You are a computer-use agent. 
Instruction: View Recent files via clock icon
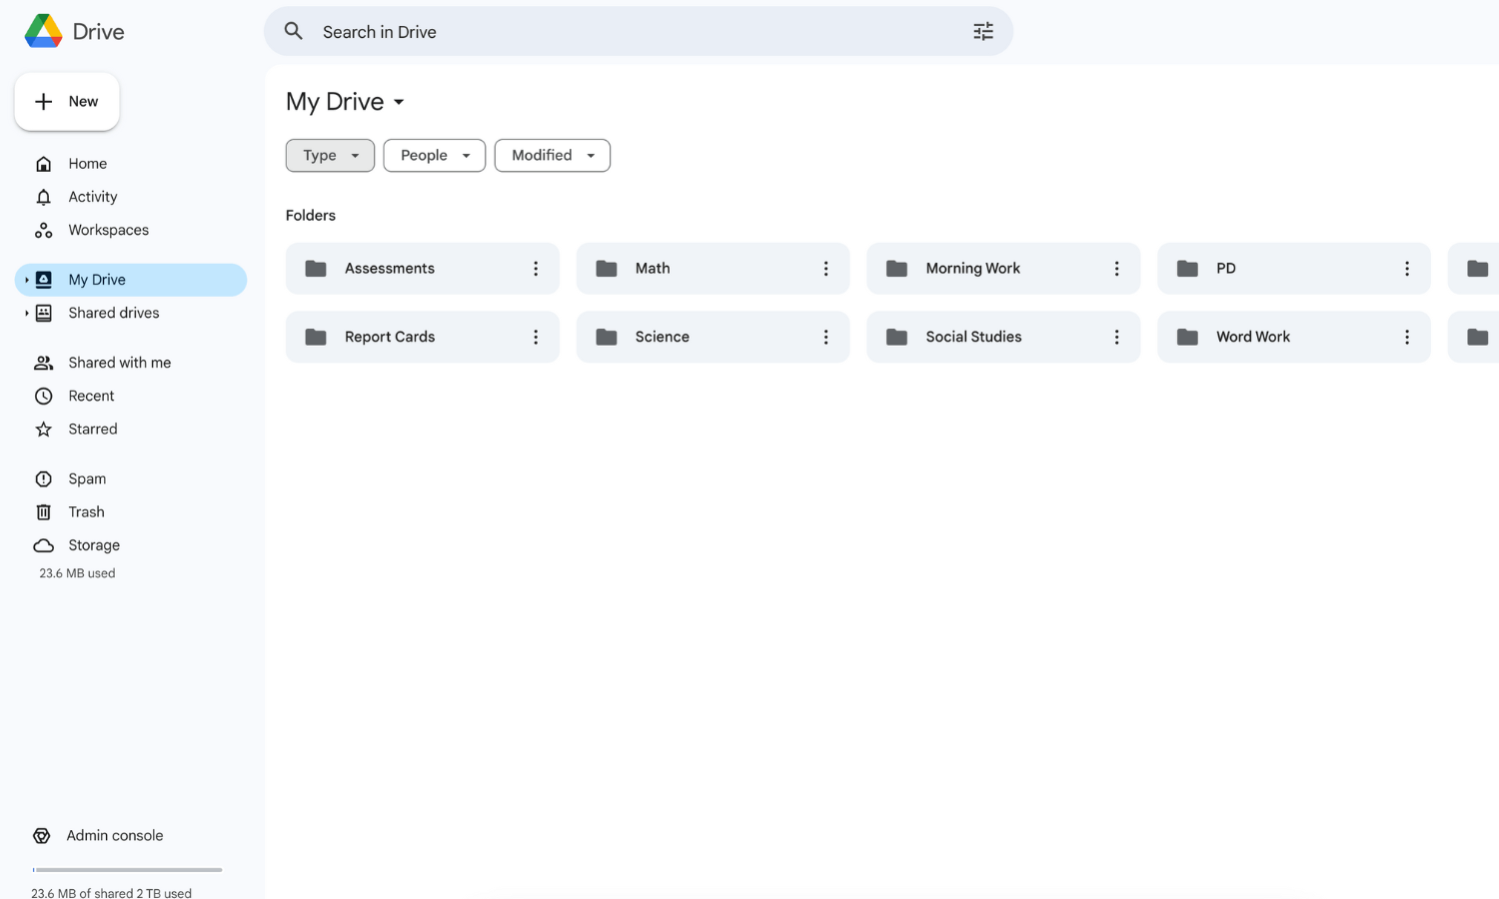click(91, 396)
